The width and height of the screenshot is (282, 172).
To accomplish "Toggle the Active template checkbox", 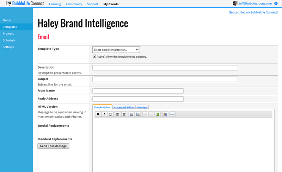I will click(94, 56).
